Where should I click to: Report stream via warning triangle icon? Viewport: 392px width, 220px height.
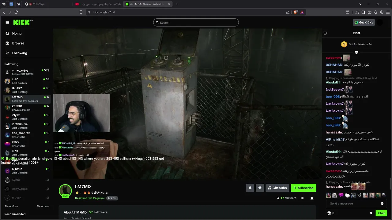(x=312, y=198)
